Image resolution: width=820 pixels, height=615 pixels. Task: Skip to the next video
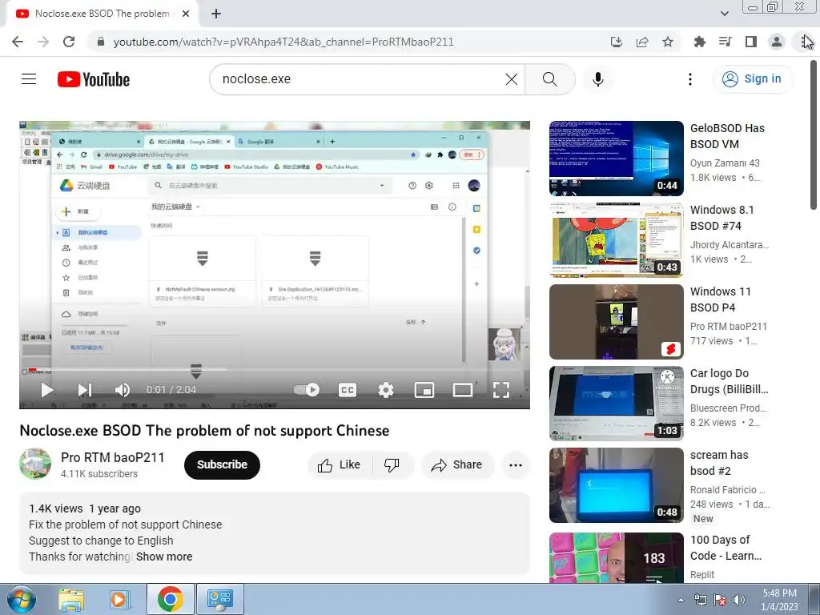(85, 390)
